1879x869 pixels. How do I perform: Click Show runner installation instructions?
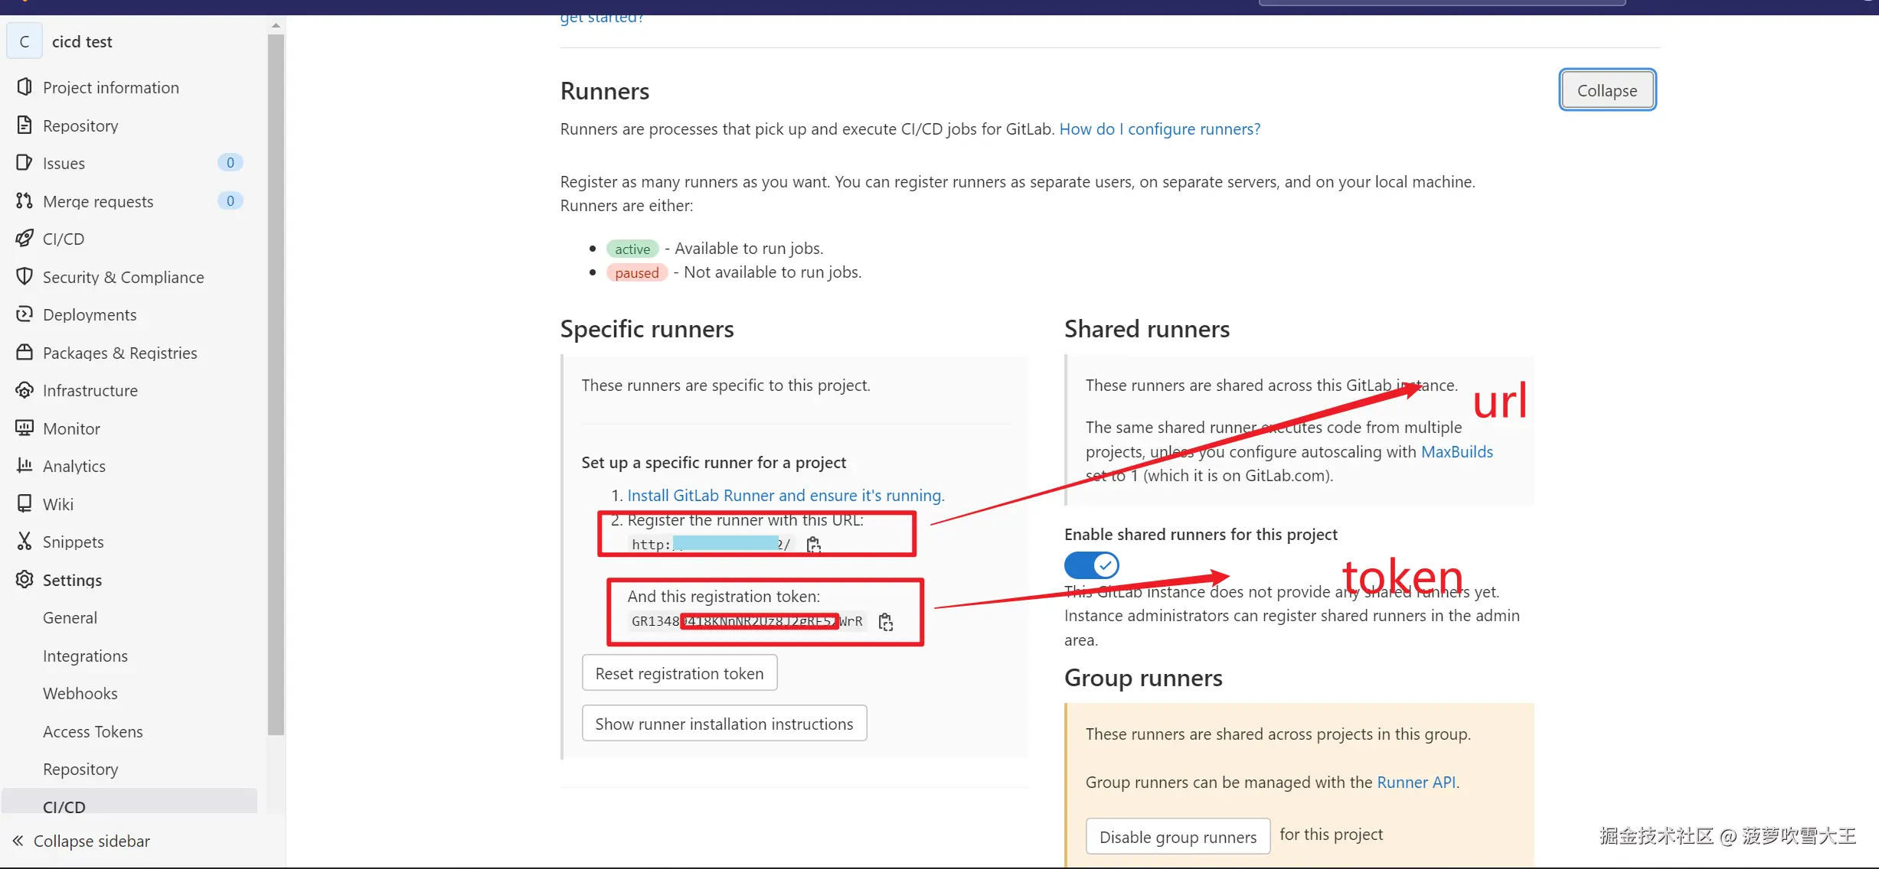[724, 724]
